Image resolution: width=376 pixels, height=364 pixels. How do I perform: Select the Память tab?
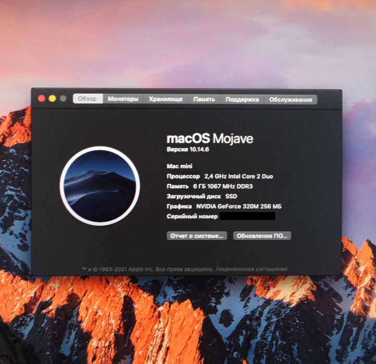[204, 99]
